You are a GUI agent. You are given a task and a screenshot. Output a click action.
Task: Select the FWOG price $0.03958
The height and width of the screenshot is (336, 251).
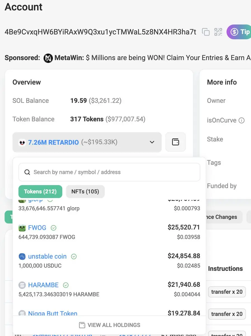click(189, 237)
